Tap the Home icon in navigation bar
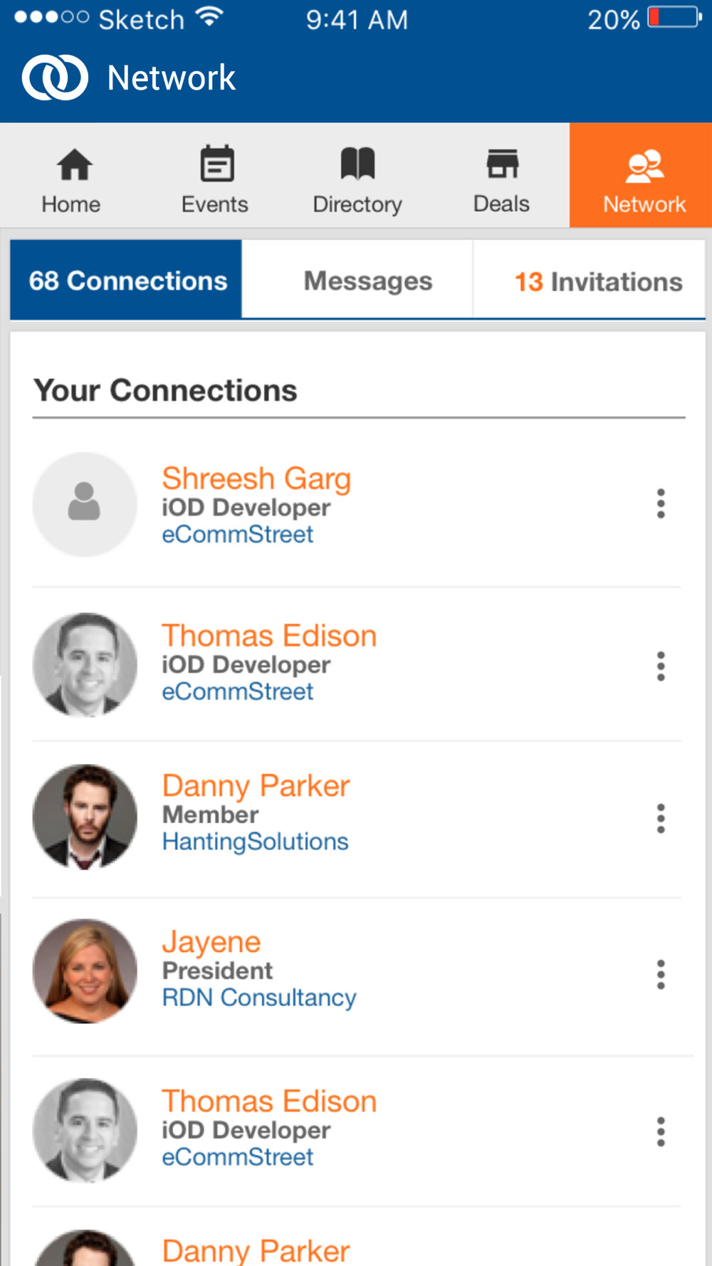Screen dimensions: 712x1266 click(x=74, y=165)
